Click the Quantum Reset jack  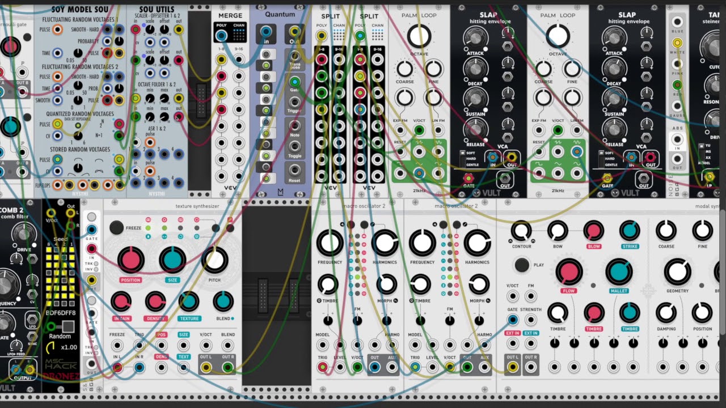point(294,169)
